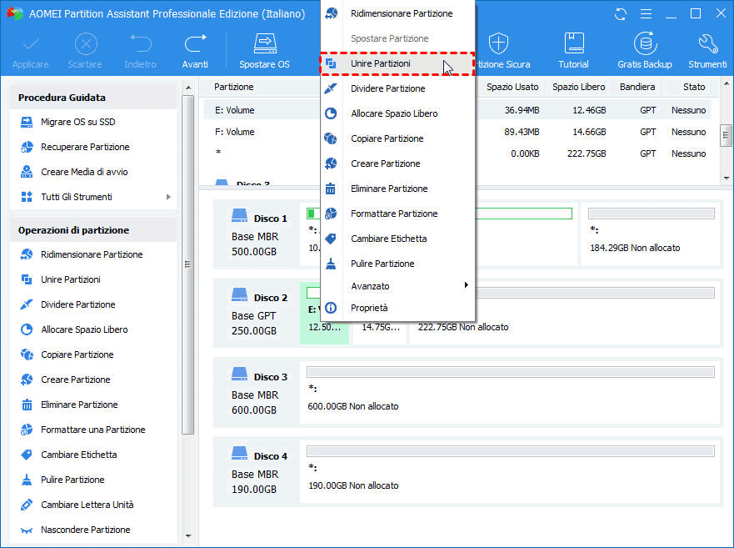Select Disco 4 190.00GB Non allocato block
This screenshot has height=548, width=734.
click(x=510, y=471)
